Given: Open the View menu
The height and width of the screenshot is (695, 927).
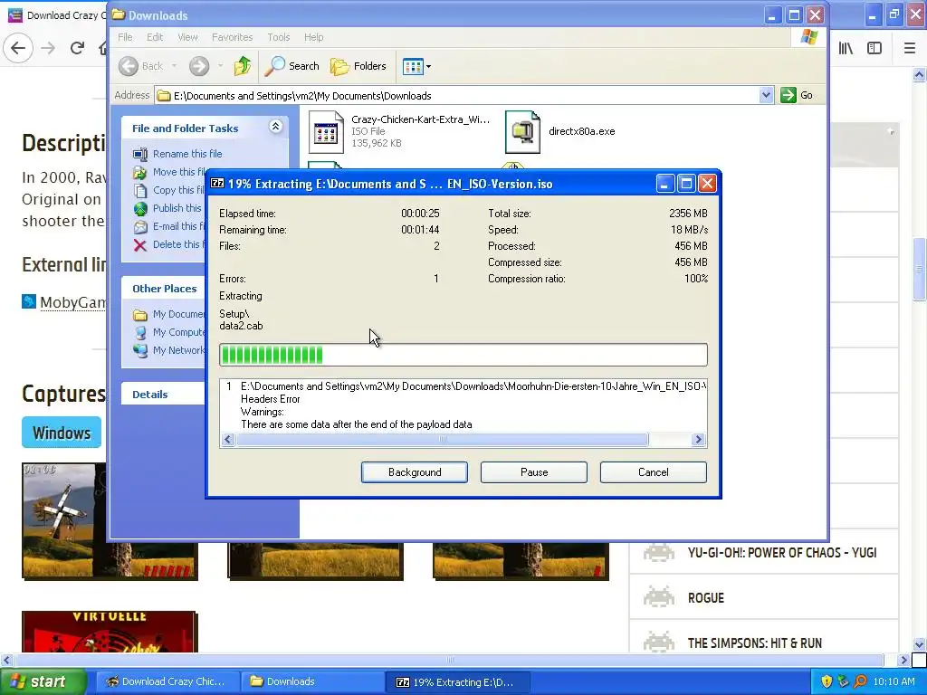Looking at the screenshot, I should click(187, 37).
